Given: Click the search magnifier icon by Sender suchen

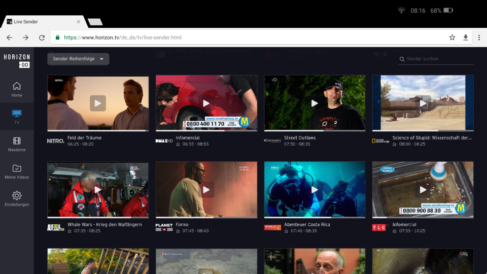Looking at the screenshot, I should tap(402, 59).
